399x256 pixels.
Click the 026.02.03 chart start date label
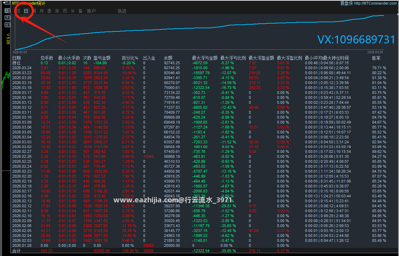coord(20,52)
